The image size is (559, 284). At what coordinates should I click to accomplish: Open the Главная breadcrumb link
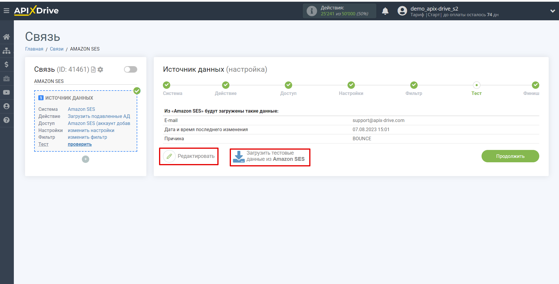[34, 49]
